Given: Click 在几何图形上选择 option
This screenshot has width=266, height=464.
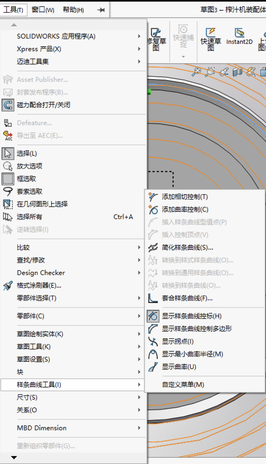Looking at the screenshot, I should 73,204.
